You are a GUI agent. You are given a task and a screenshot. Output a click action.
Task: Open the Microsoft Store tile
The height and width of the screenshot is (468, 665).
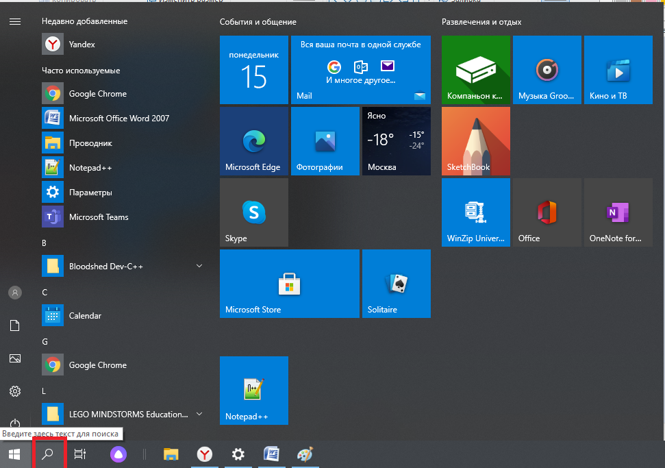click(x=290, y=284)
